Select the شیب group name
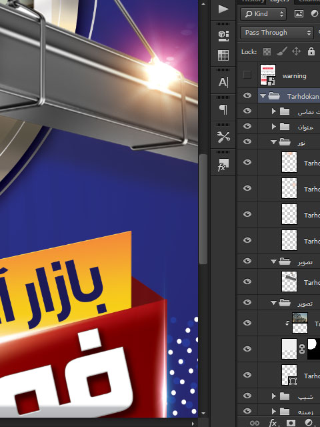This screenshot has width=320, height=427. 305,397
